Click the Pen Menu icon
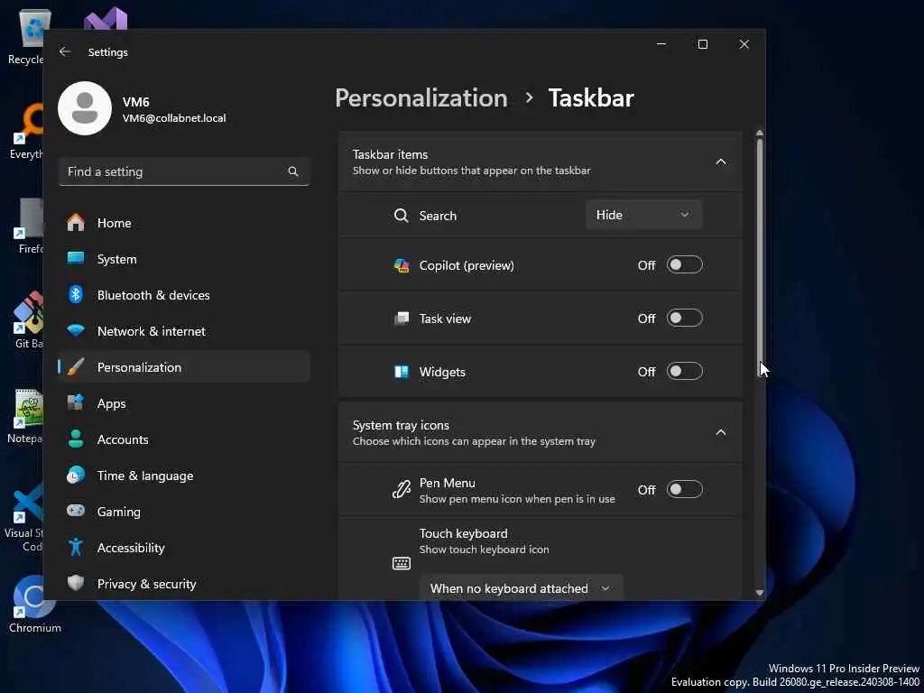Viewport: 924px width, 693px height. (402, 490)
